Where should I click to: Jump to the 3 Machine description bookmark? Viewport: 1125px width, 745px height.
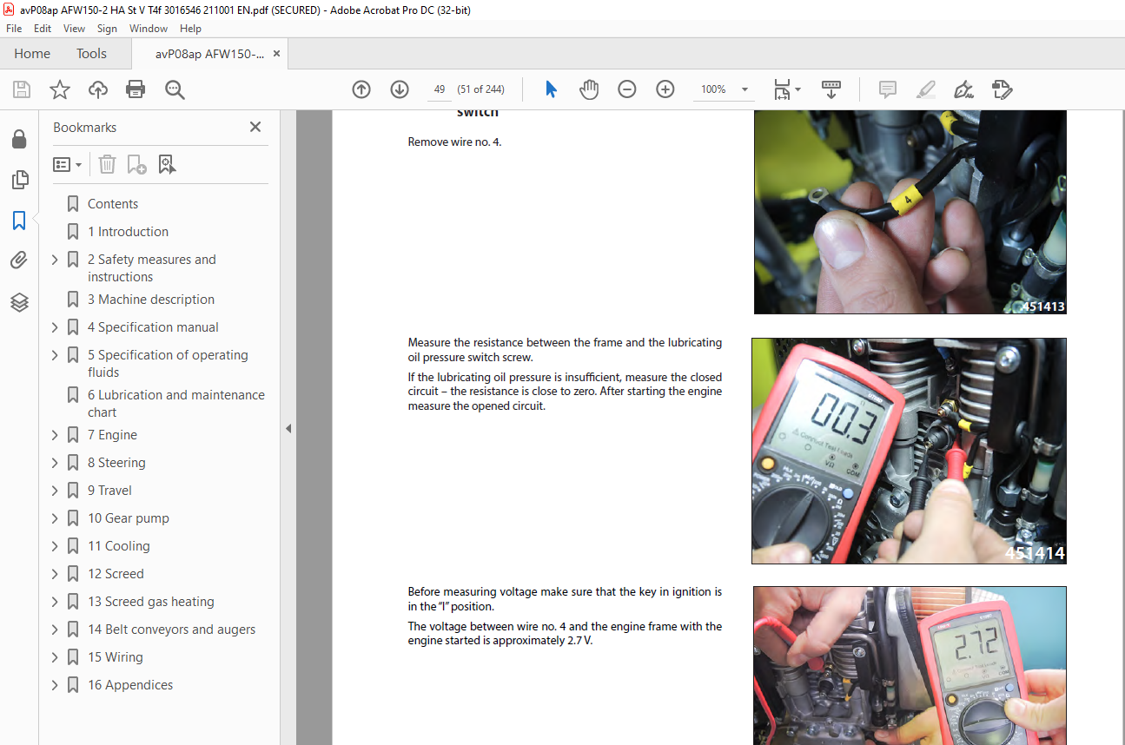coord(151,300)
